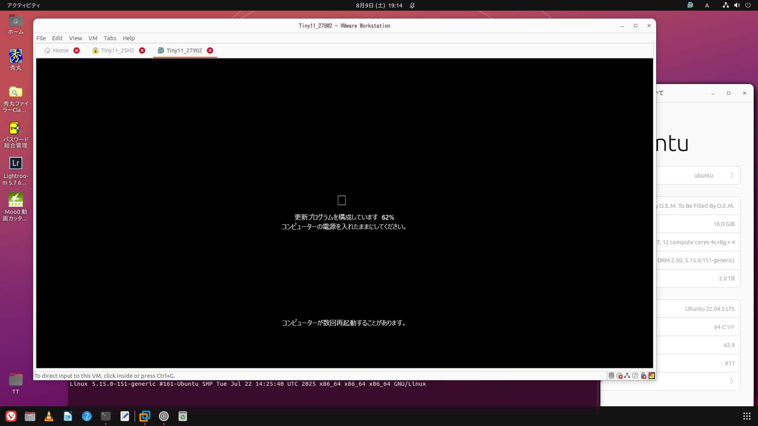Open the clock and calendar menu
This screenshot has width=758, height=426.
point(379,6)
